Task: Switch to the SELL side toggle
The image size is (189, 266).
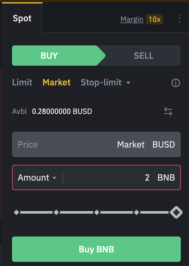Action: point(143,56)
